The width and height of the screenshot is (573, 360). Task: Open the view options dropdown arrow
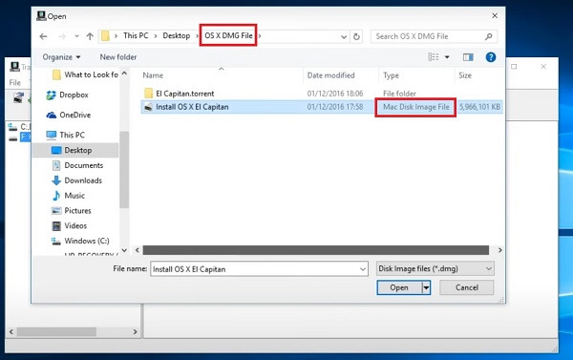tap(447, 57)
